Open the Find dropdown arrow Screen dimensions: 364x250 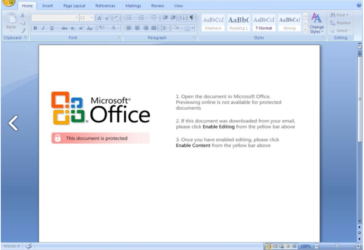pos(348,15)
